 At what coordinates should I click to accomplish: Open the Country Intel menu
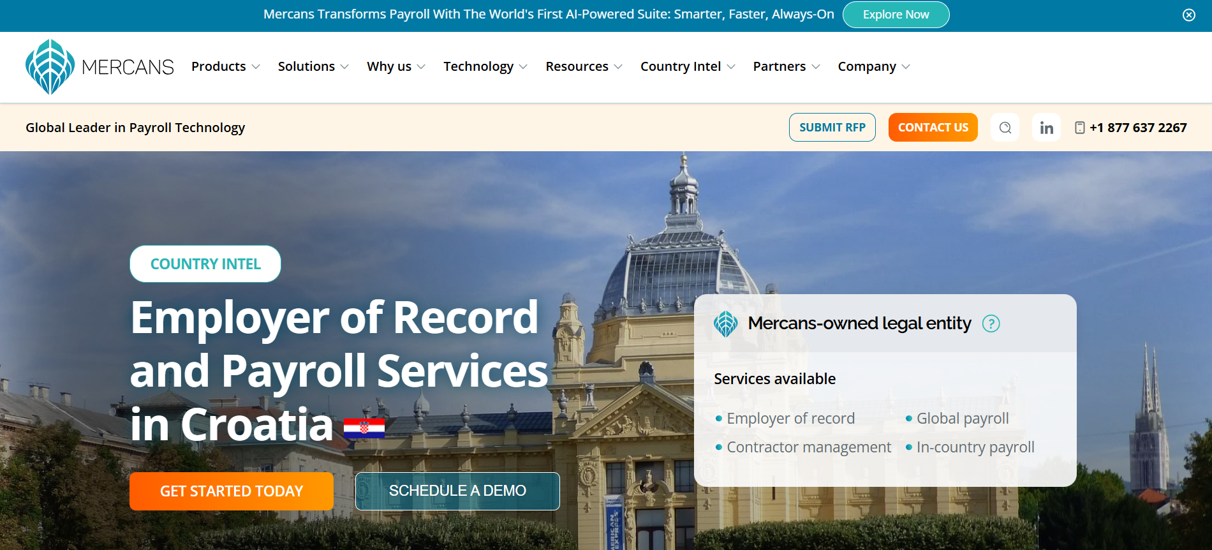click(x=681, y=66)
